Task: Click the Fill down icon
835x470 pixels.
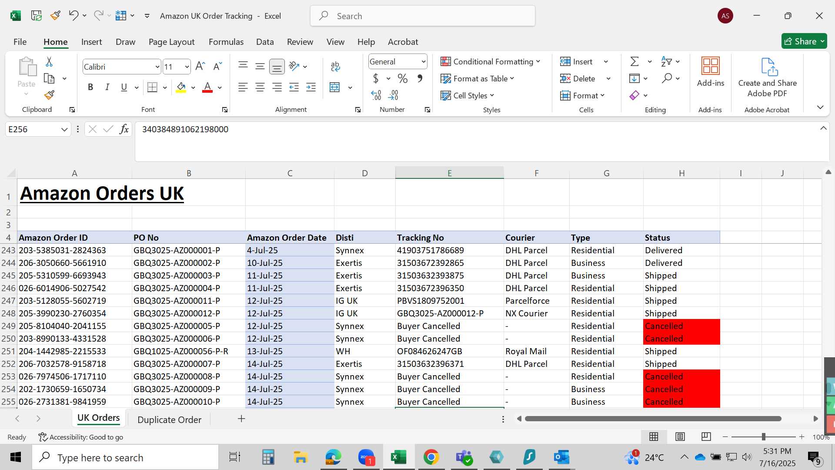Action: coord(634,78)
